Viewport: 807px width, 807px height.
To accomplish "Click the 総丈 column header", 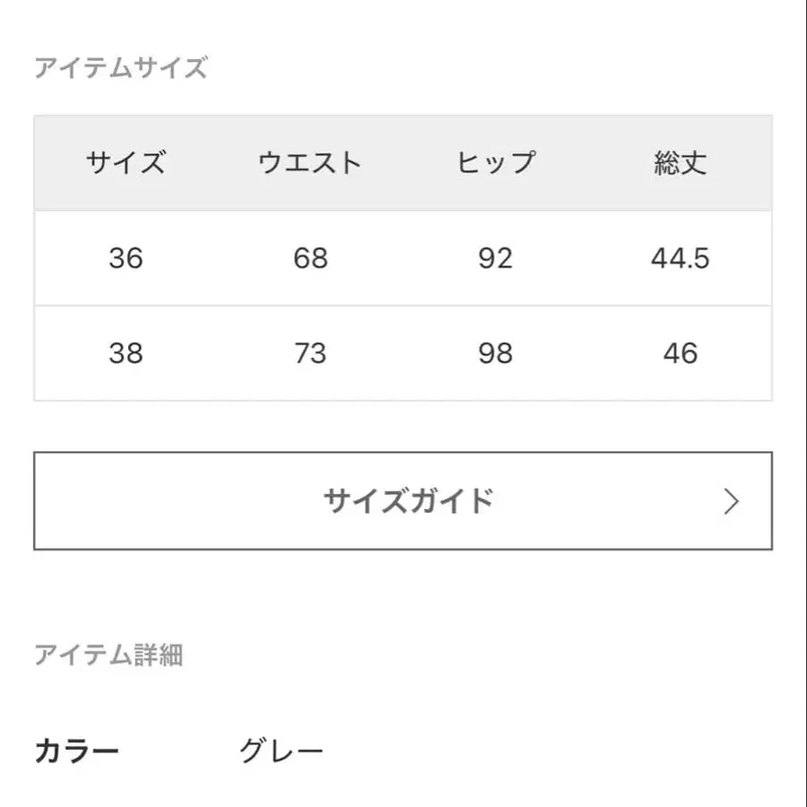I will 677,163.
